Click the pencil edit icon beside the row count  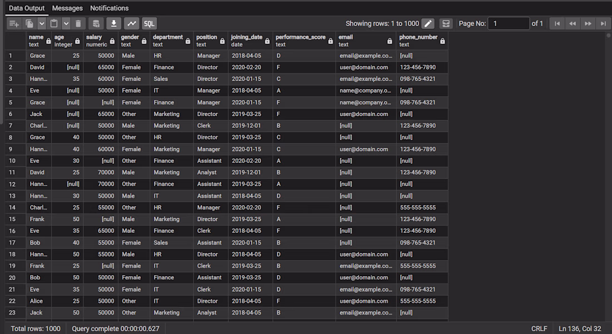(x=428, y=23)
